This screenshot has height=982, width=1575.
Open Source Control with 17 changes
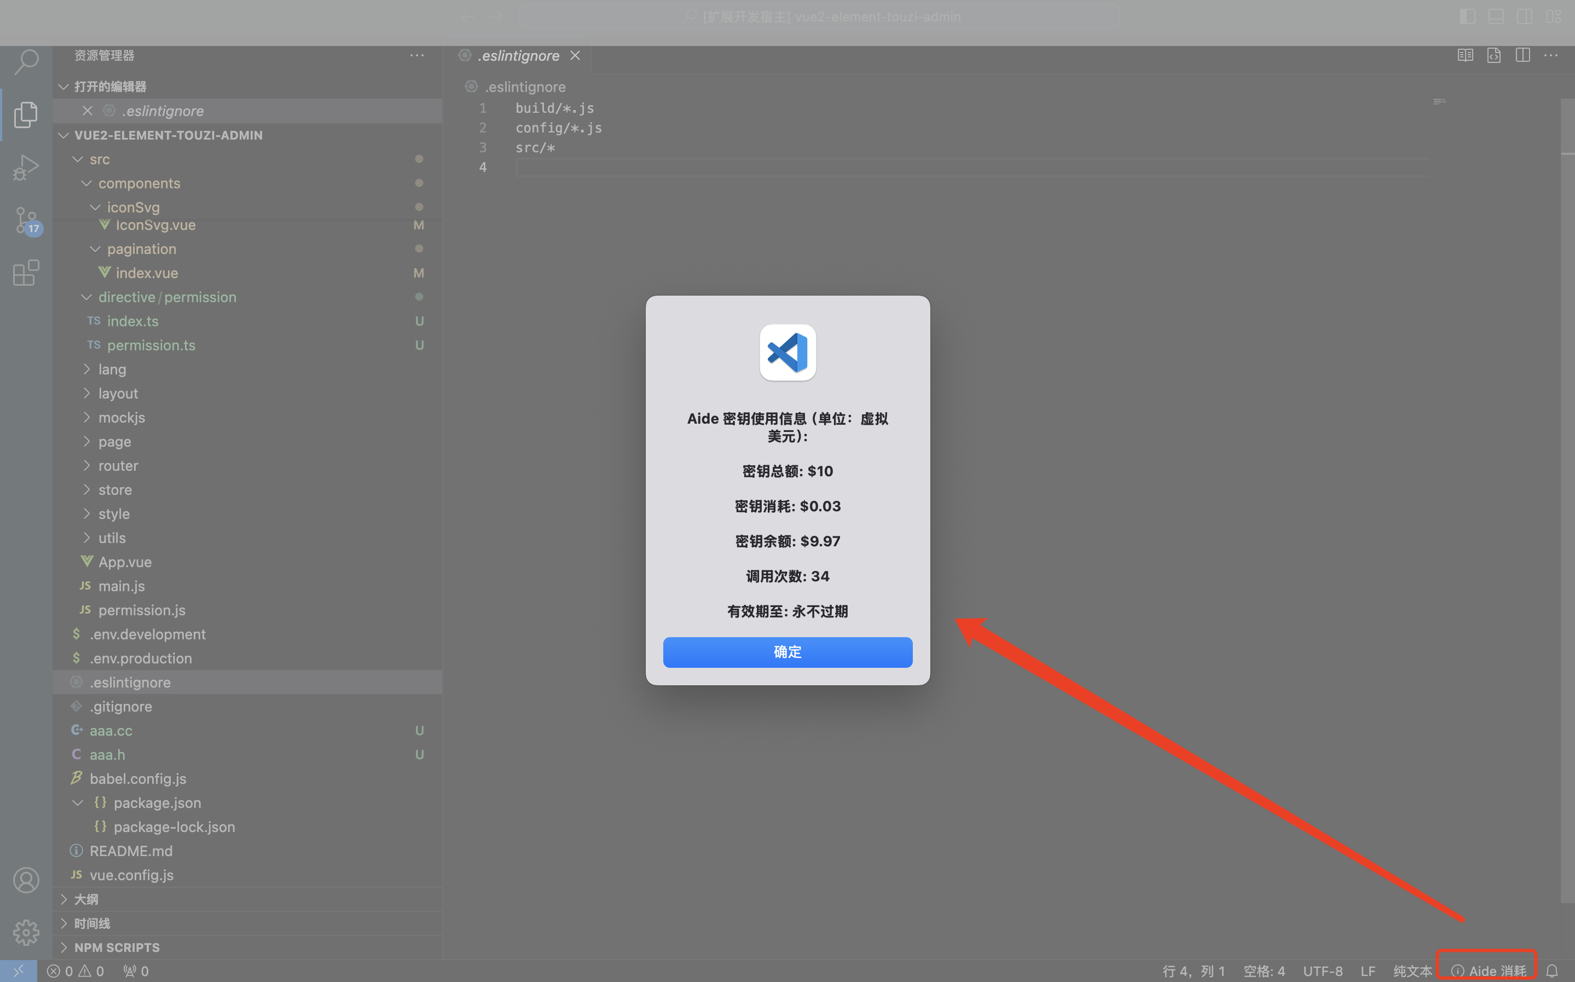(26, 221)
